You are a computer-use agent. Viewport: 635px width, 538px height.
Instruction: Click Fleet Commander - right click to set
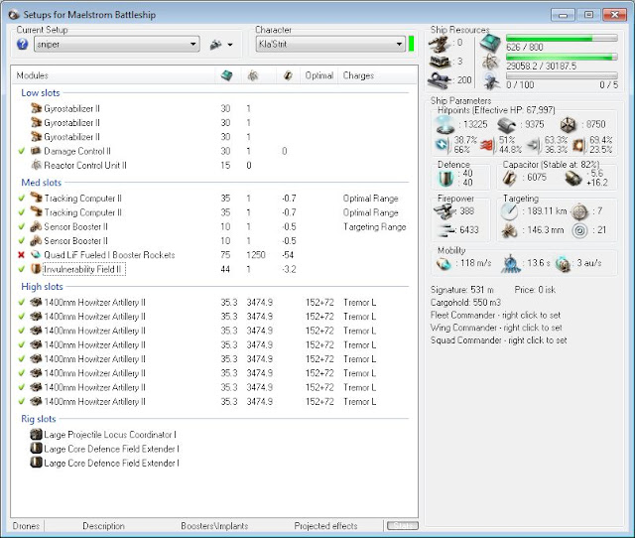496,316
